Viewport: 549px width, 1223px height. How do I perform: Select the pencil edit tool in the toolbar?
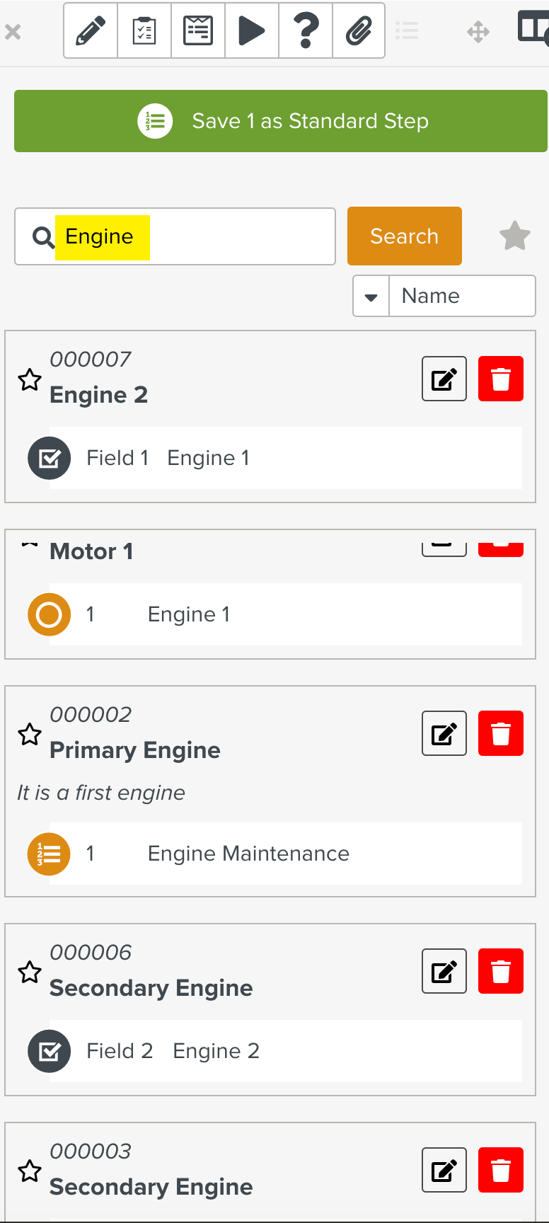tap(90, 30)
